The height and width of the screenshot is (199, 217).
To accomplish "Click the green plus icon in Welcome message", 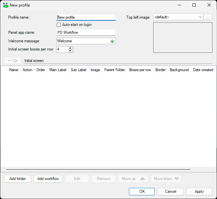I will [x=112, y=41].
